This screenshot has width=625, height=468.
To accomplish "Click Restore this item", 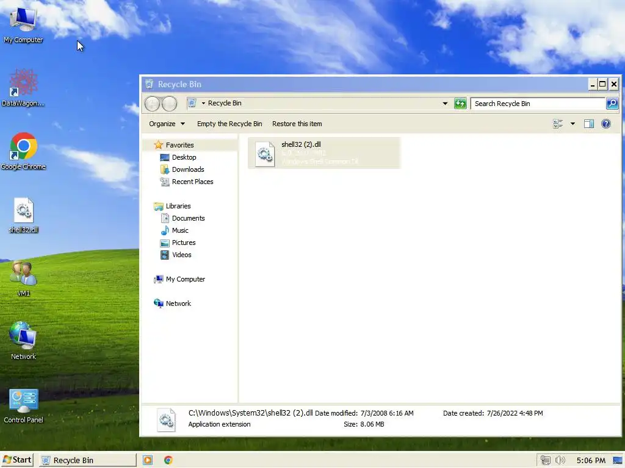I will click(x=297, y=124).
